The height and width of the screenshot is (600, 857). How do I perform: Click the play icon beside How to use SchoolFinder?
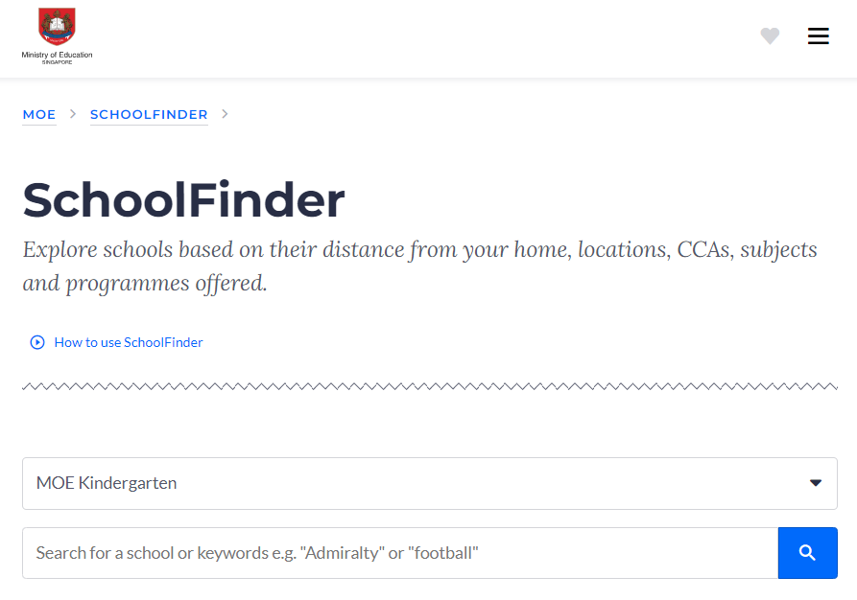[37, 342]
